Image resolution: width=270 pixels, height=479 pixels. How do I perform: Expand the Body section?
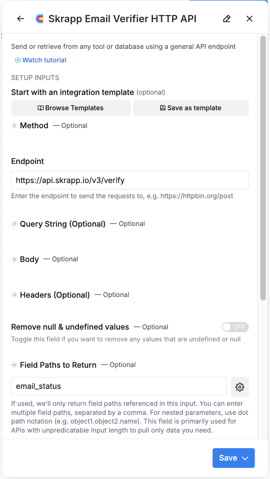click(x=14, y=259)
